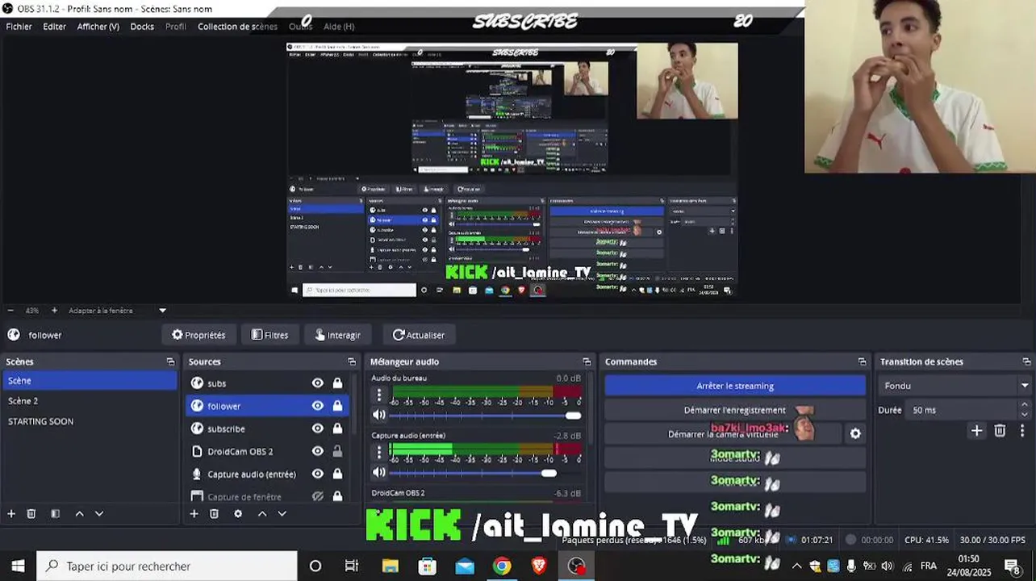Increase the Durée value with the up arrow
1036x581 pixels.
pos(1025,405)
